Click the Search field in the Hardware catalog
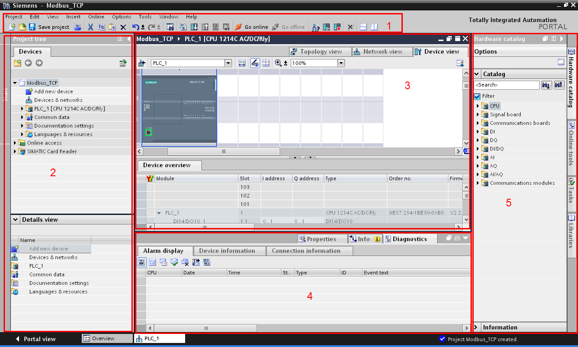This screenshot has height=347, width=578. (506, 85)
